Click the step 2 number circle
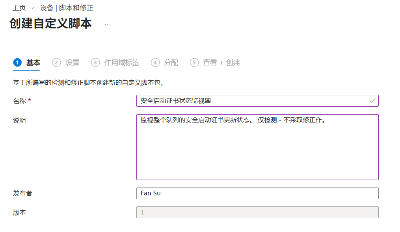 click(x=56, y=63)
